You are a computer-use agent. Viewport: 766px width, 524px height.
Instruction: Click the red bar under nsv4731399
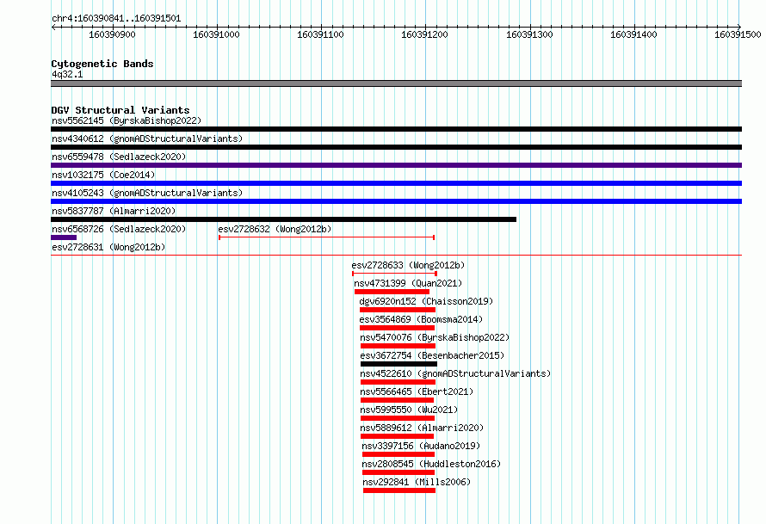point(392,292)
